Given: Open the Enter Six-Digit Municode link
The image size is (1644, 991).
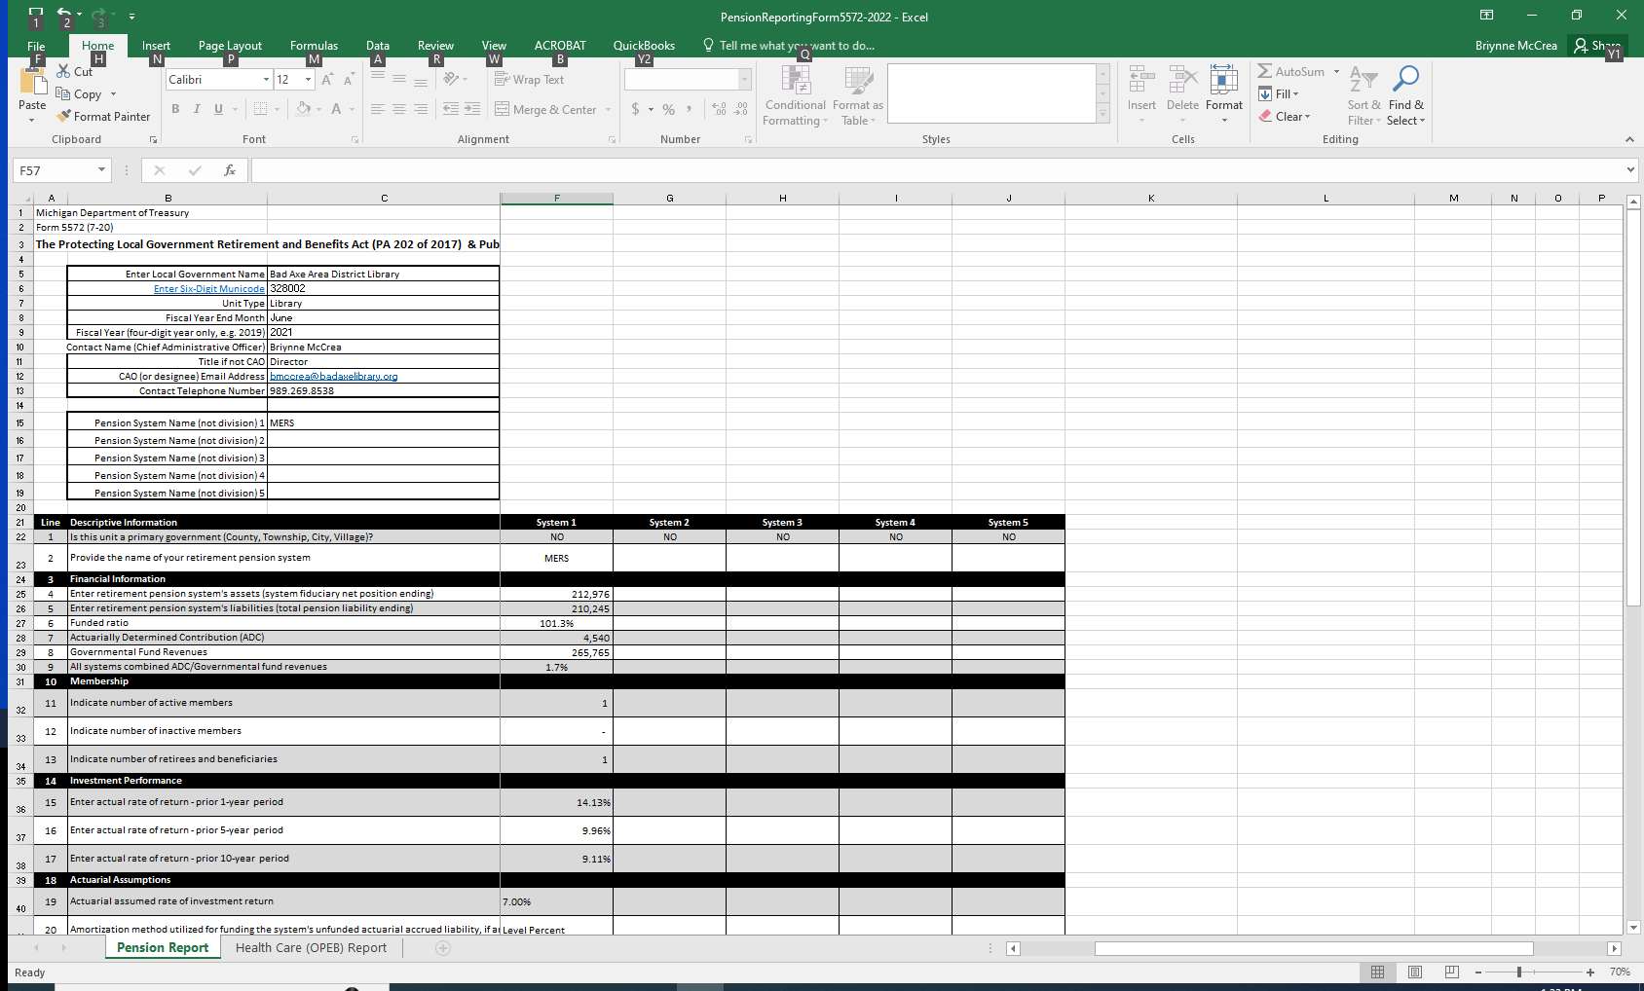Looking at the screenshot, I should [209, 288].
